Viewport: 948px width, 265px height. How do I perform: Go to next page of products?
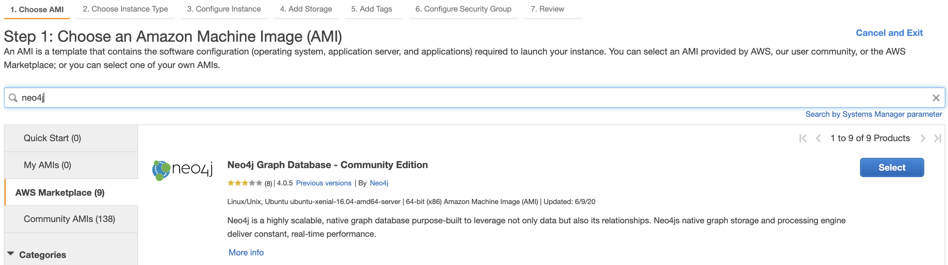tap(923, 138)
